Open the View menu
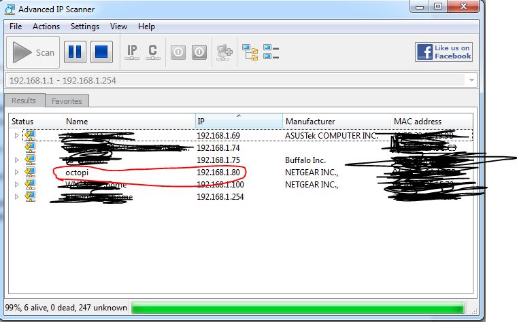This screenshot has width=517, height=322. pyautogui.click(x=118, y=26)
